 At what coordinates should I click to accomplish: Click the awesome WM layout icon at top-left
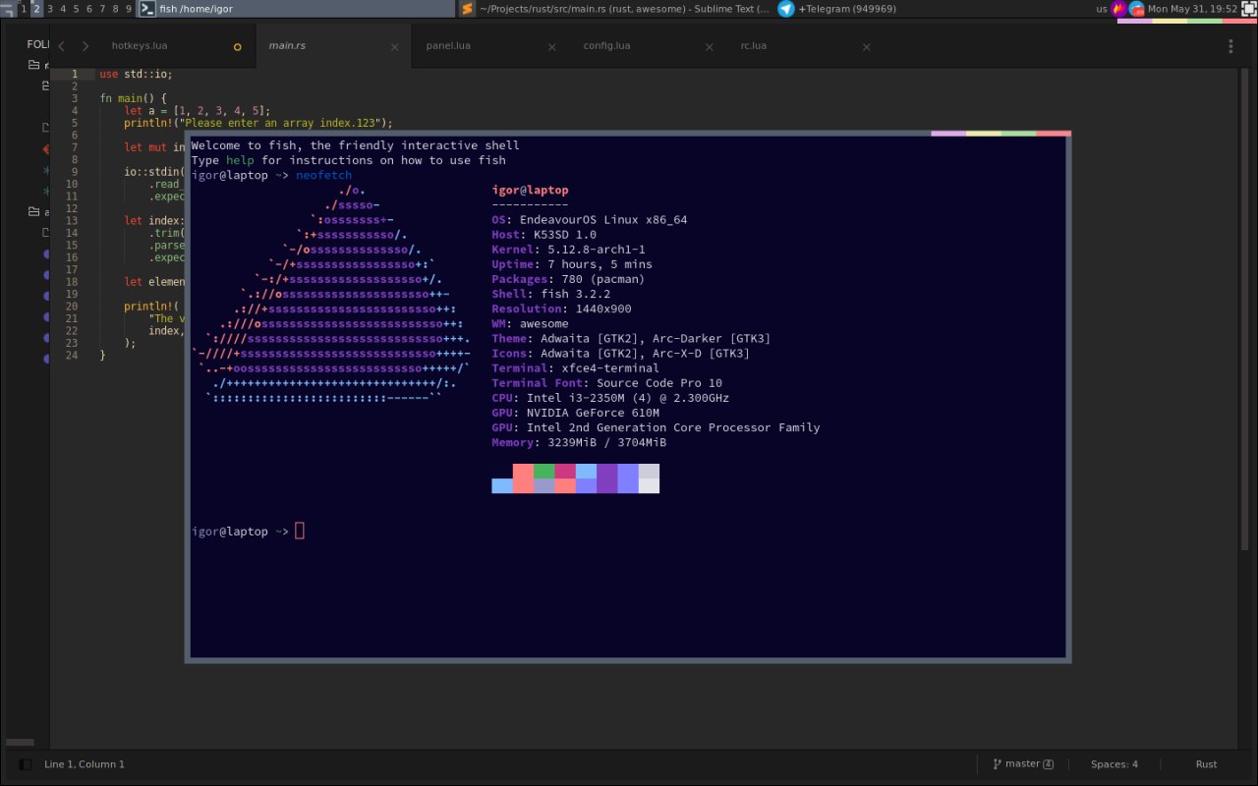click(8, 9)
